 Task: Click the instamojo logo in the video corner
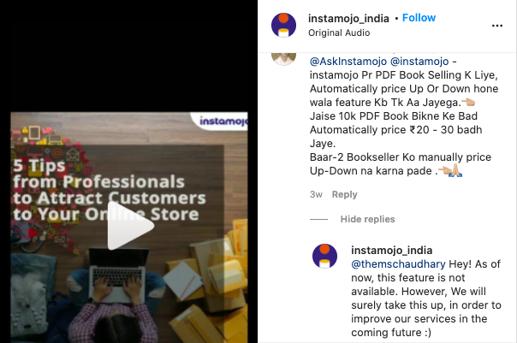click(x=223, y=121)
